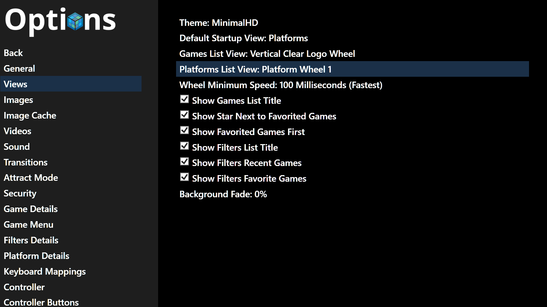The image size is (547, 307).
Task: Uncheck Show Games List Title
Action: point(184,99)
